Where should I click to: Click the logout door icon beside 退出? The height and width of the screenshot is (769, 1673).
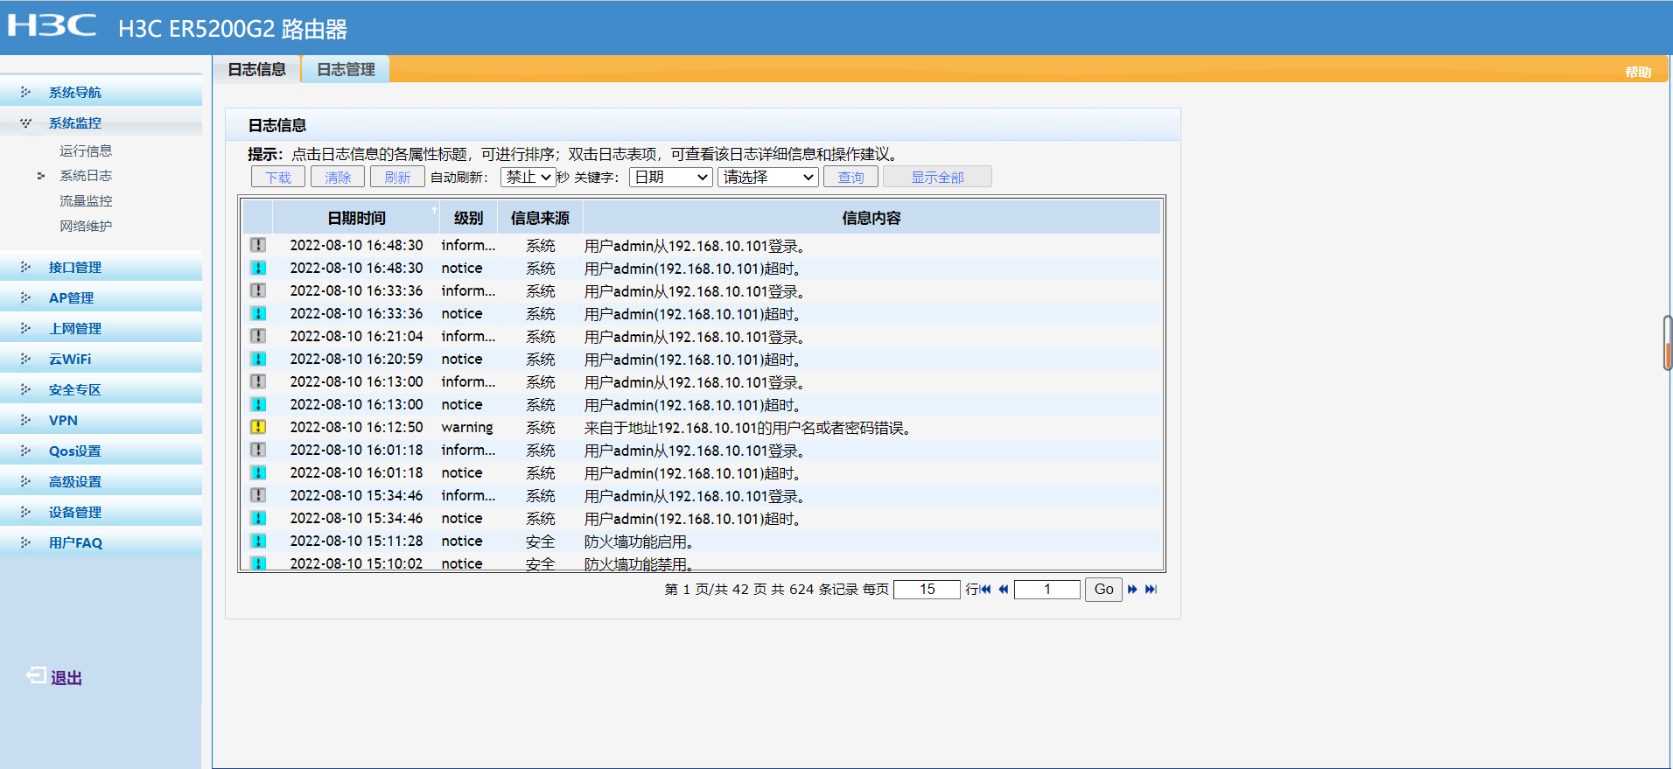coord(36,675)
